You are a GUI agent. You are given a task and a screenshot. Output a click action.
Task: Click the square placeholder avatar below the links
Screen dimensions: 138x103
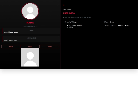click(30, 57)
